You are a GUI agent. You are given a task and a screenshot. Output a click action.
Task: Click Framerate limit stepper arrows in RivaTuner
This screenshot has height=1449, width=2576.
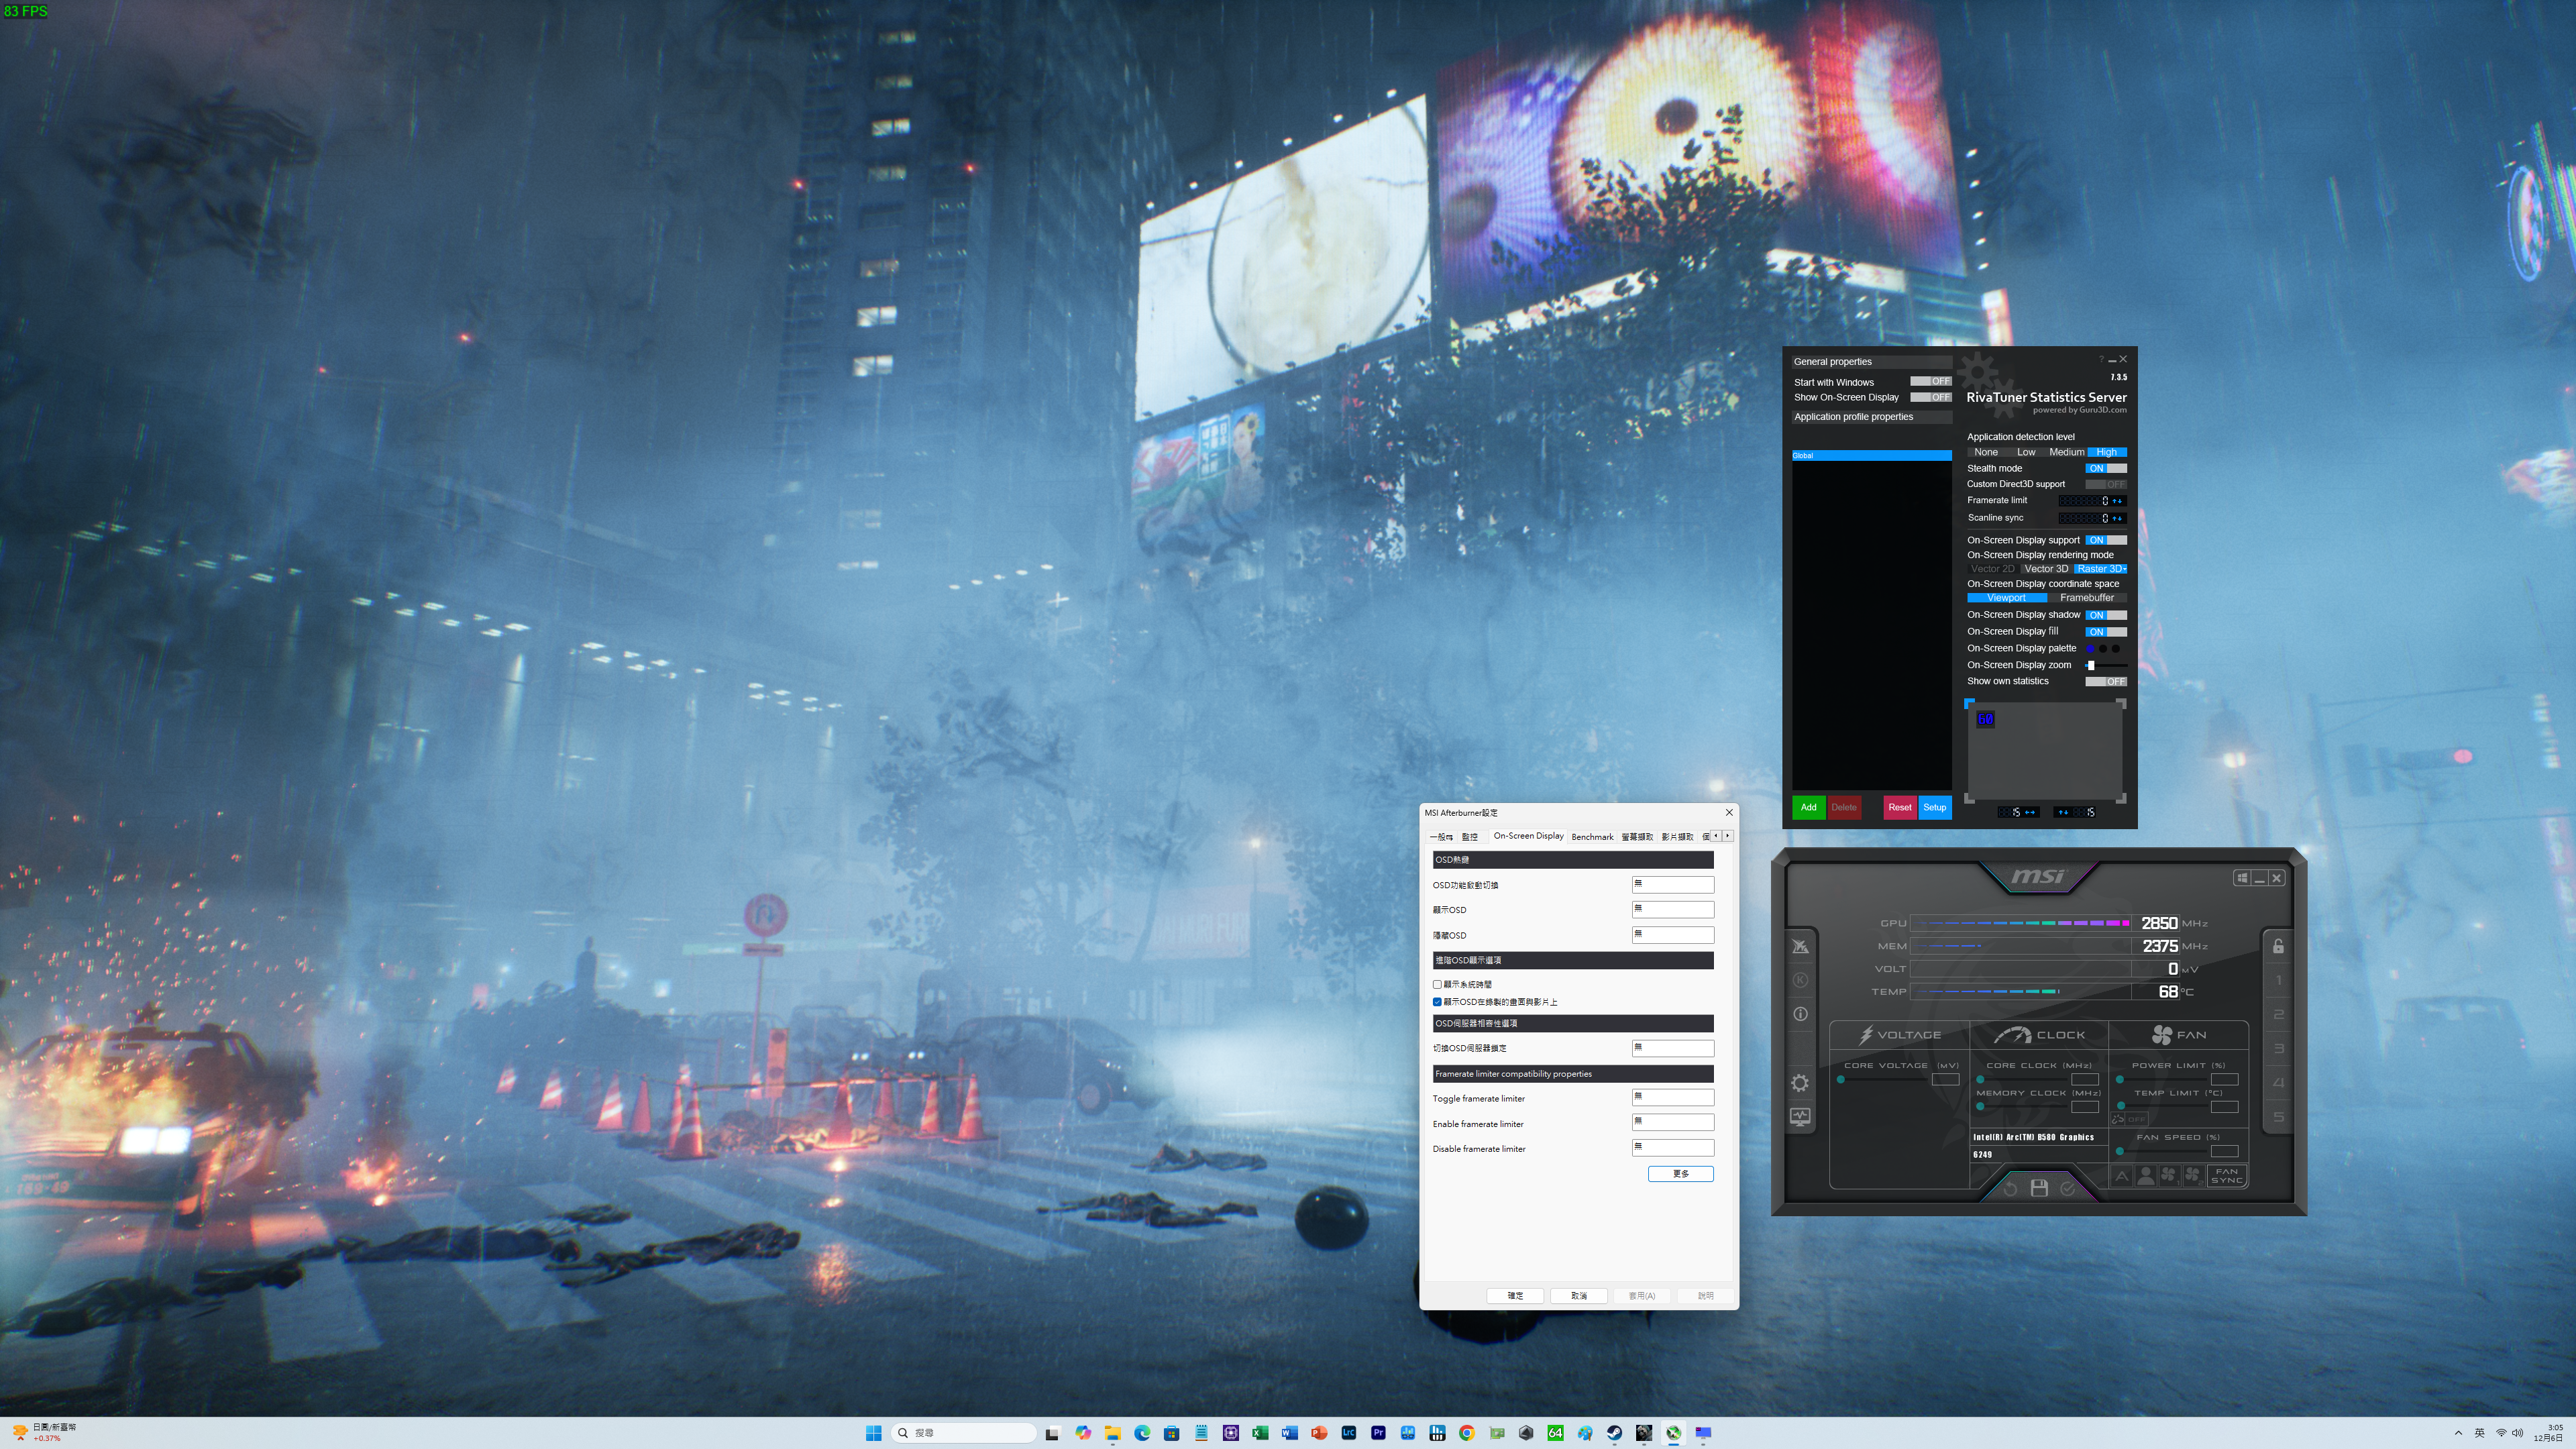pos(2118,501)
